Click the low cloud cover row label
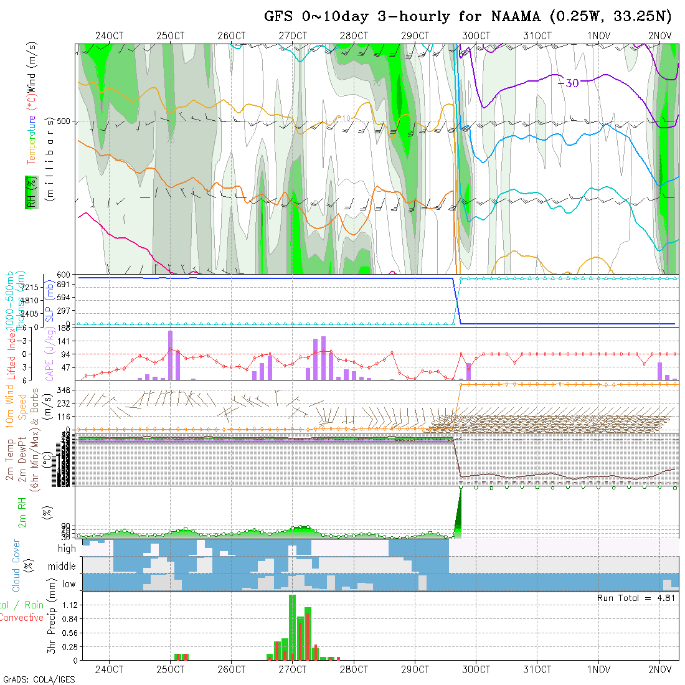Image resolution: width=685 pixels, height=685 pixels. pos(68,584)
